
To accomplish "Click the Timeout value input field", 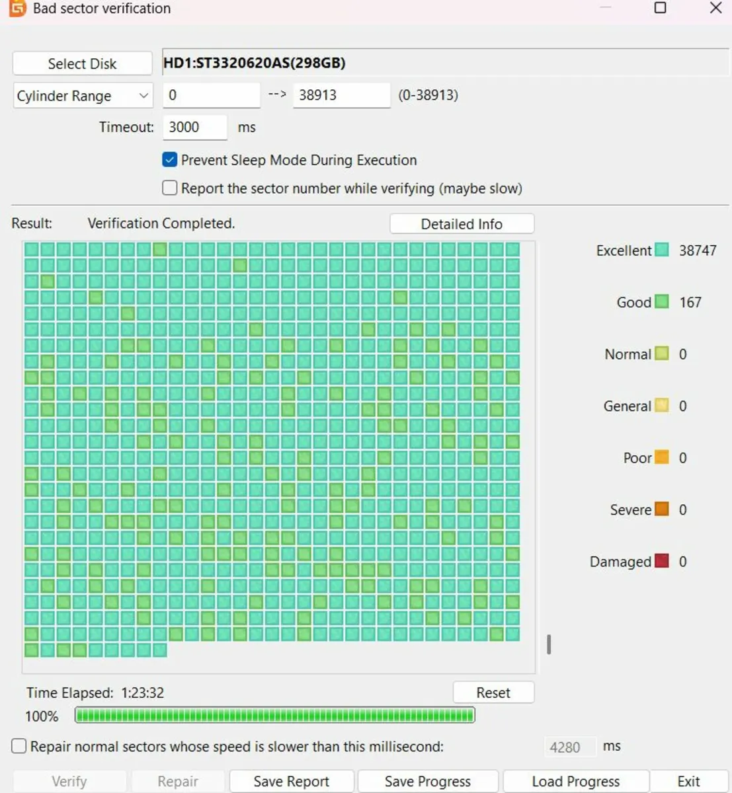I will (194, 127).
